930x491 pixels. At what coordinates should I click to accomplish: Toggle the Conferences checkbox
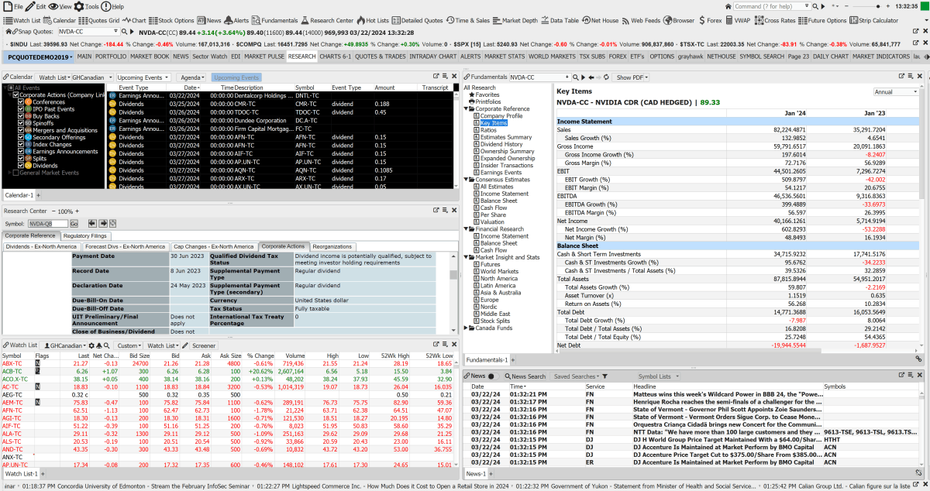click(x=21, y=101)
